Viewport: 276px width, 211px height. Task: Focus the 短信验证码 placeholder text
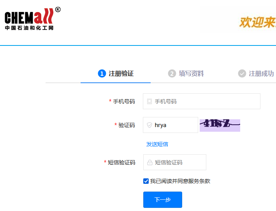point(169,162)
